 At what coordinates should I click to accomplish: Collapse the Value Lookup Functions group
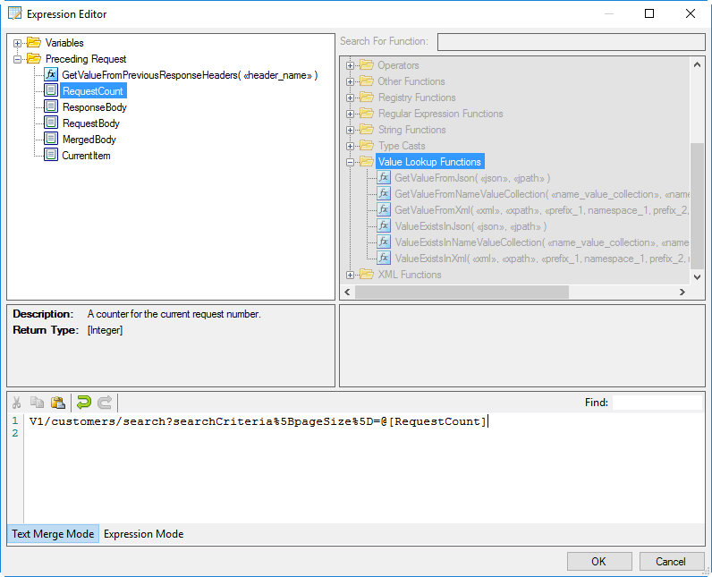click(350, 162)
